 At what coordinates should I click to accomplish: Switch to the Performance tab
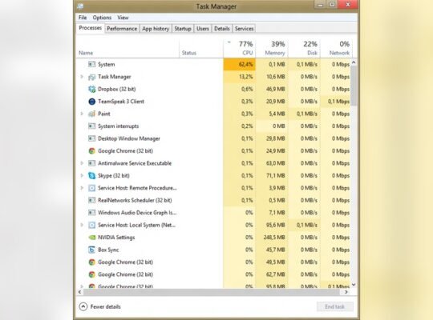[x=122, y=29]
